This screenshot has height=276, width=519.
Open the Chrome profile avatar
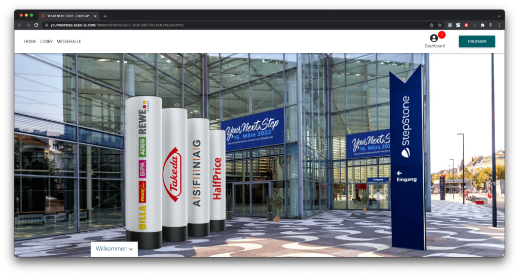(491, 25)
